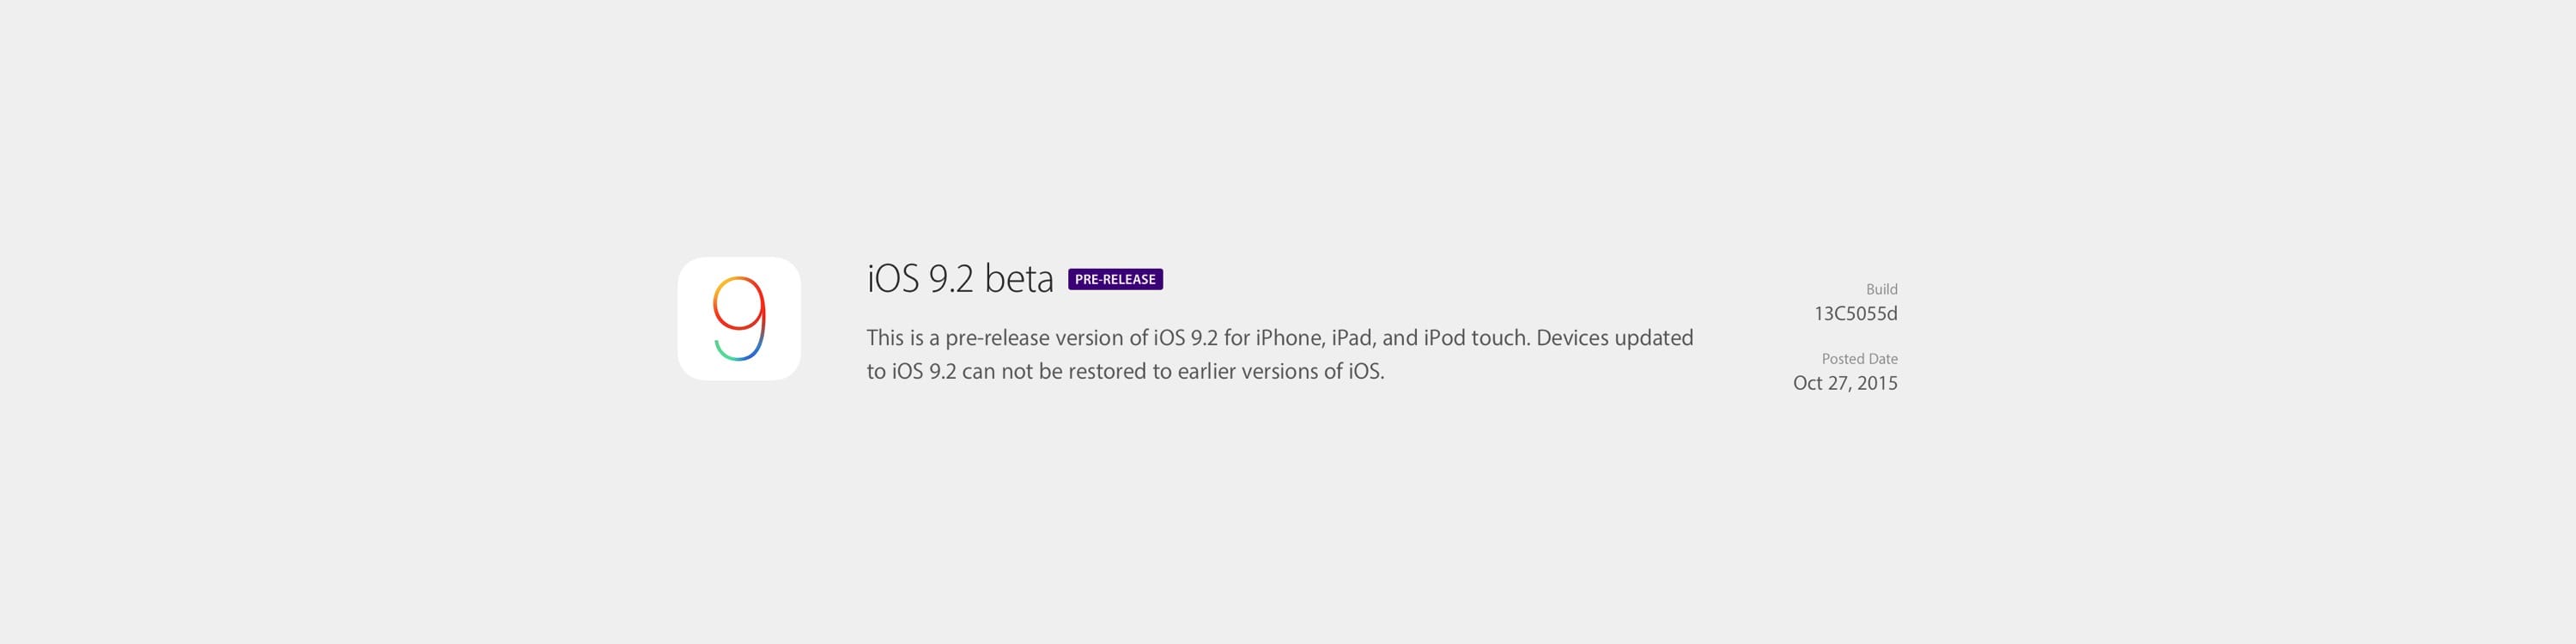Select build number 13C5055d
The image size is (2576, 644).
[1856, 313]
